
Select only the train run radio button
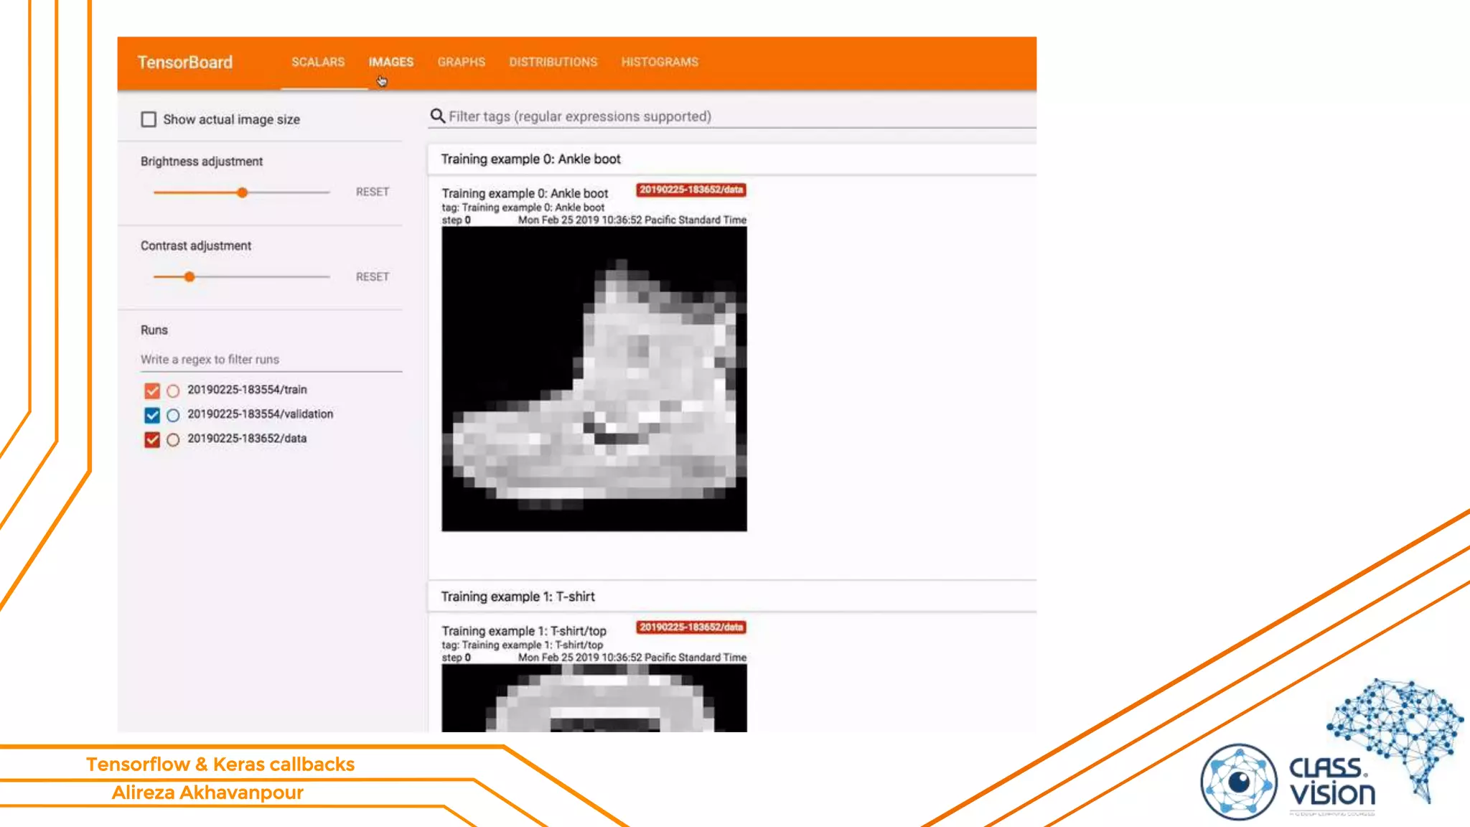click(x=173, y=391)
